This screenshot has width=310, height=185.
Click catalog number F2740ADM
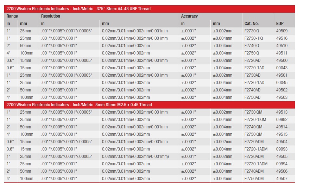tap(254, 171)
